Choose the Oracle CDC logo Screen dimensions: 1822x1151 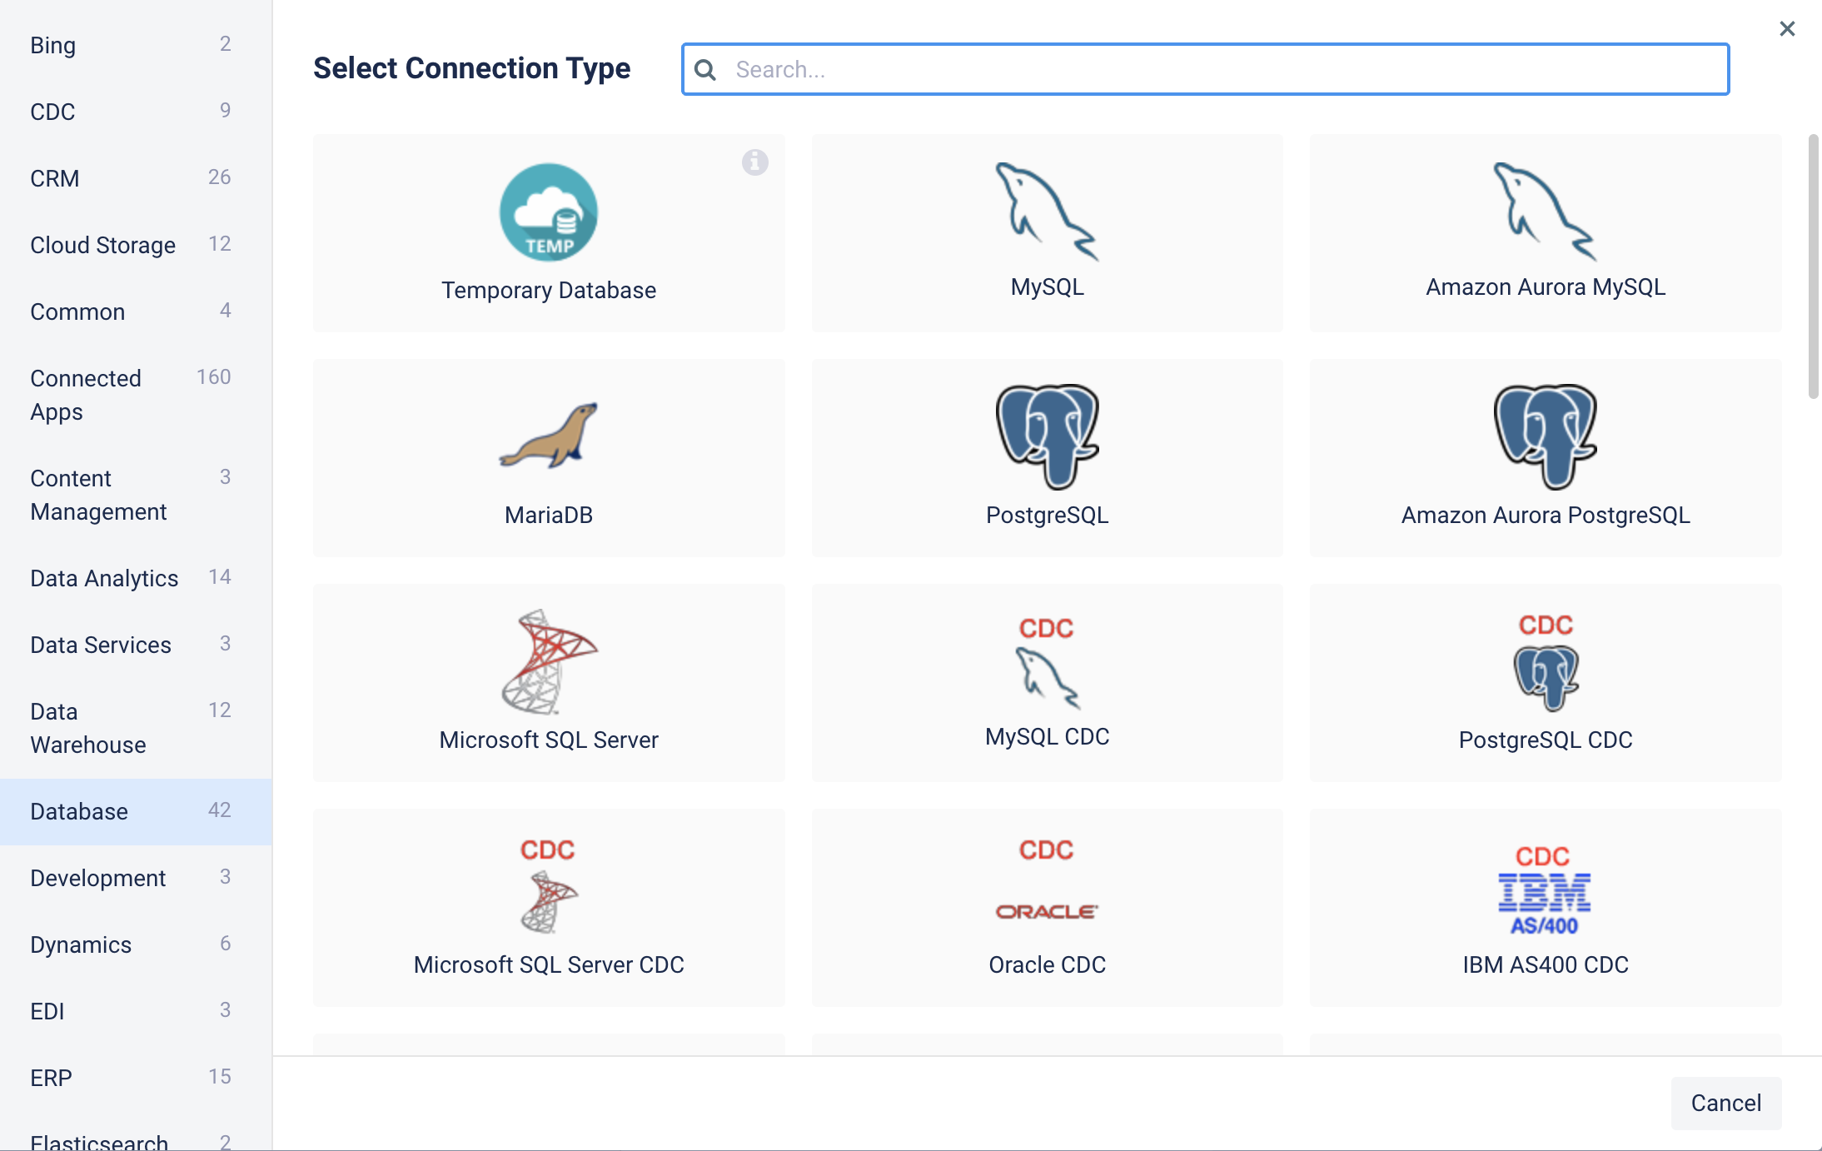pos(1047,879)
